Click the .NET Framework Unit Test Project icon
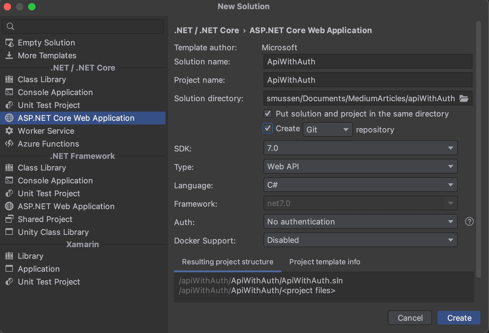489x333 pixels. click(9, 193)
